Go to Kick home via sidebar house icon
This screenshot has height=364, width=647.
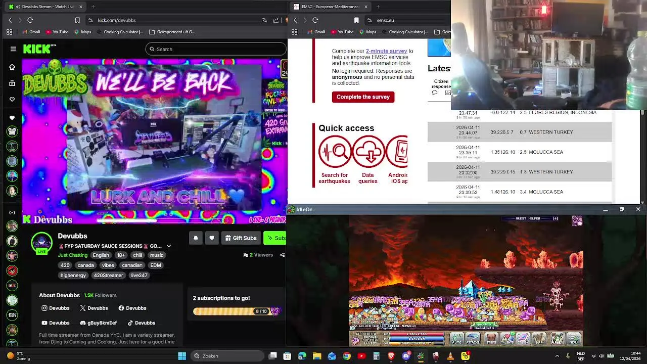tap(12, 67)
